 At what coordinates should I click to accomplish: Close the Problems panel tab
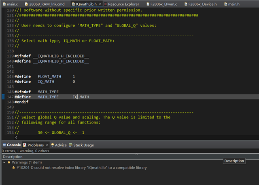pos(47,145)
